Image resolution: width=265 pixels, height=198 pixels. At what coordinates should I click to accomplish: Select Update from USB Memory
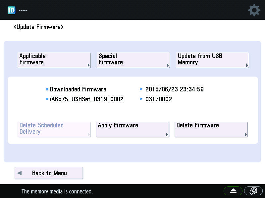212,60
